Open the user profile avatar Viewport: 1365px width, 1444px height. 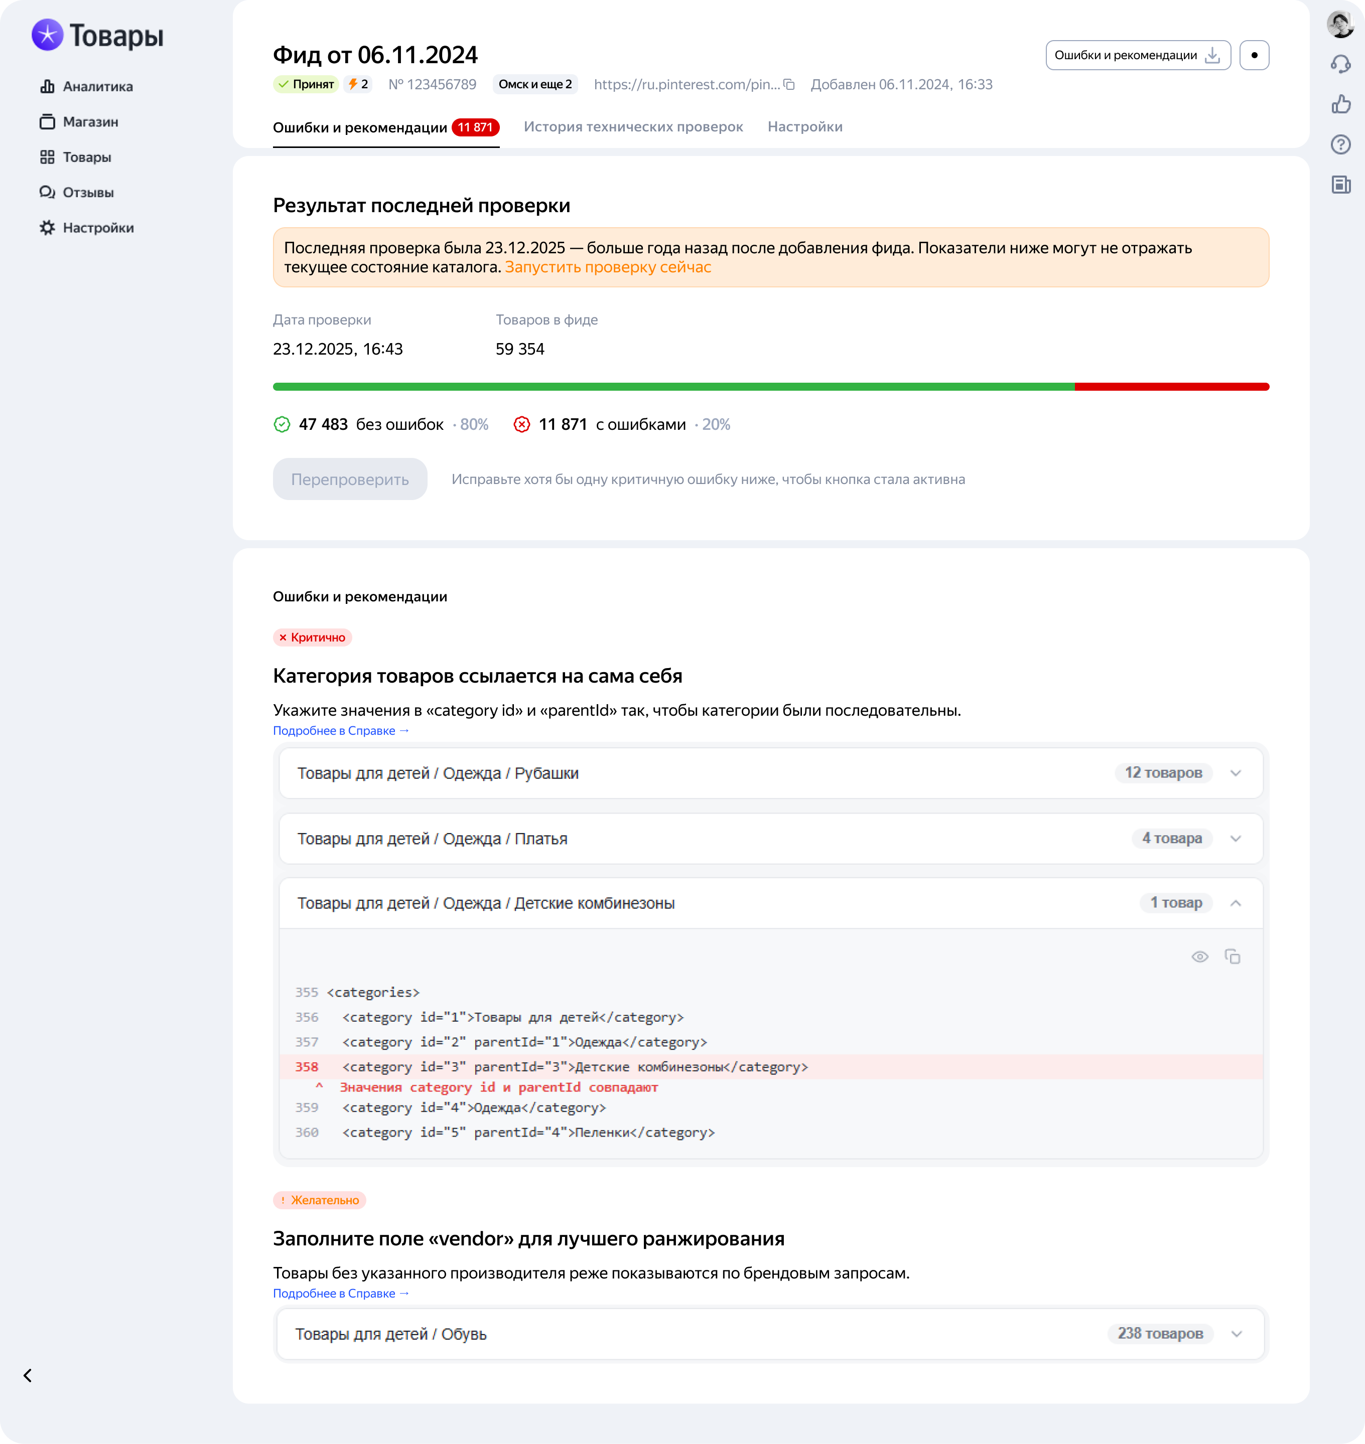pos(1340,24)
